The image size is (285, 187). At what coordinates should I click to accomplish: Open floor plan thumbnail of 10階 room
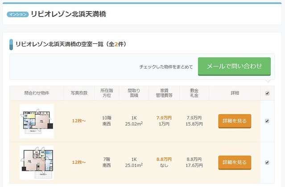pyautogui.click(x=37, y=121)
